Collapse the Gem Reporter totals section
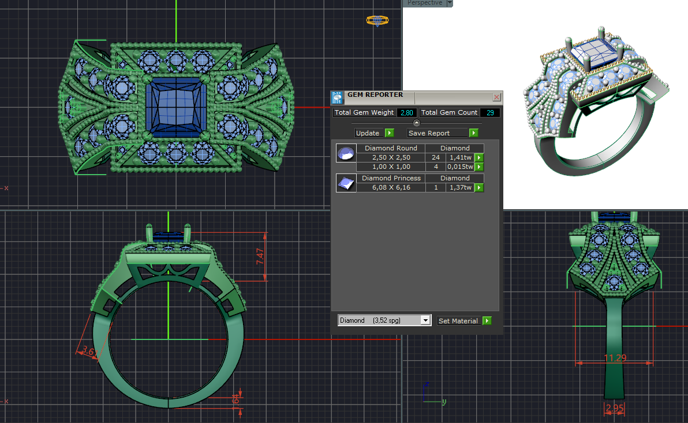Screen dimensions: 688x423 [x=417, y=123]
